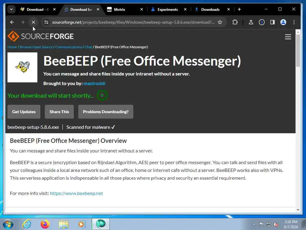The width and height of the screenshot is (306, 230).
Task: Open Windows Explorer folder in taskbar
Action: pos(64,224)
